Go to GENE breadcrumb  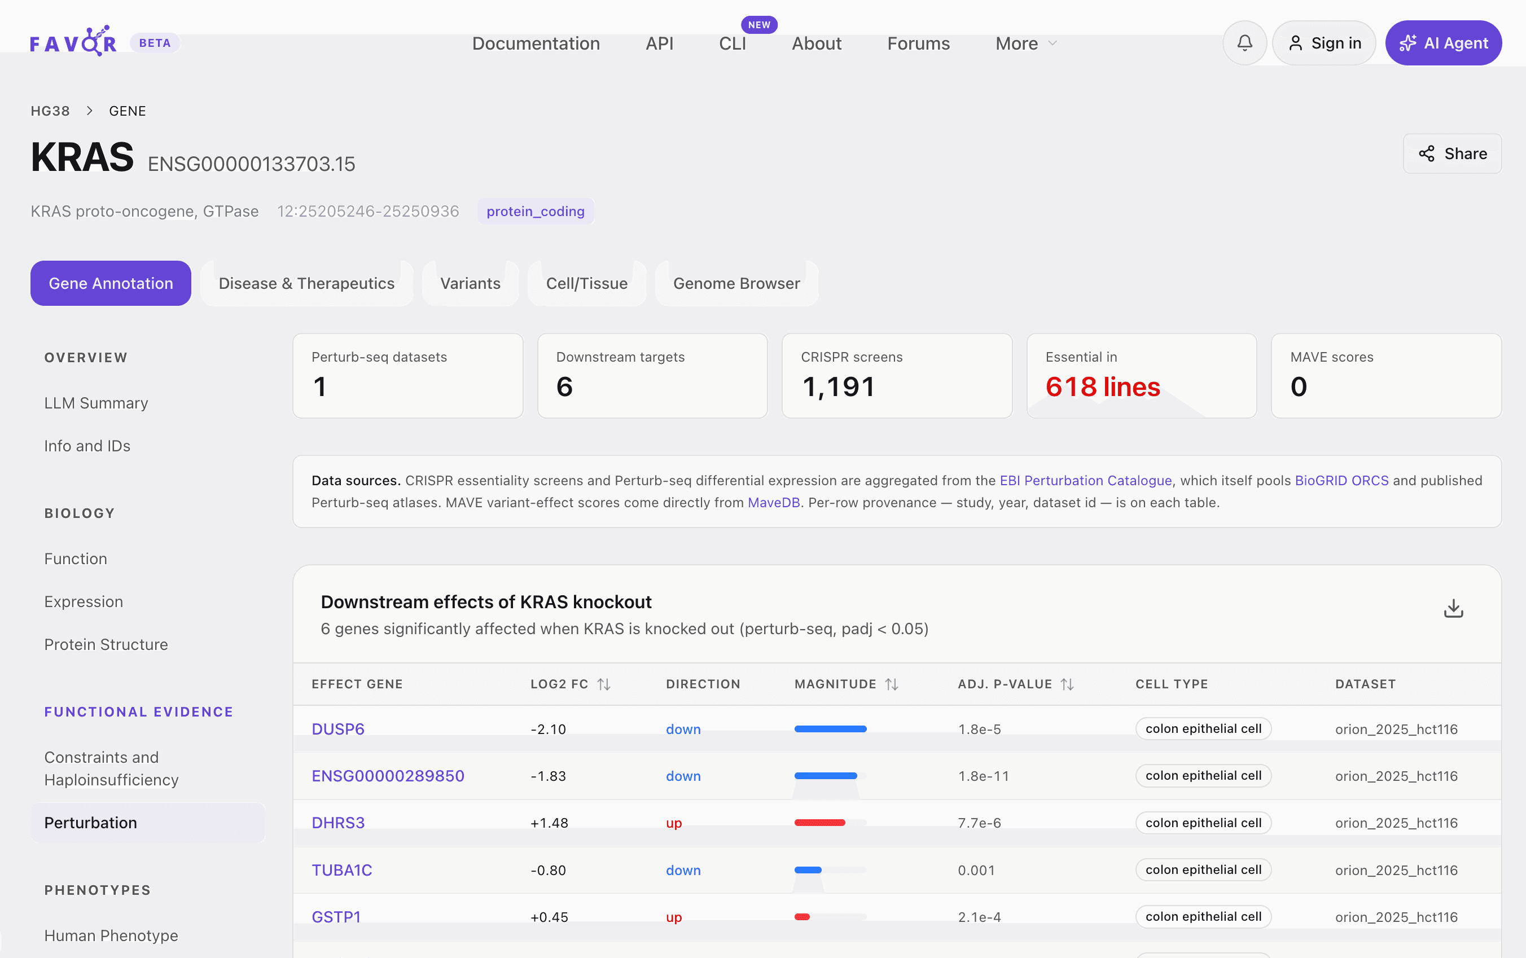click(x=128, y=111)
